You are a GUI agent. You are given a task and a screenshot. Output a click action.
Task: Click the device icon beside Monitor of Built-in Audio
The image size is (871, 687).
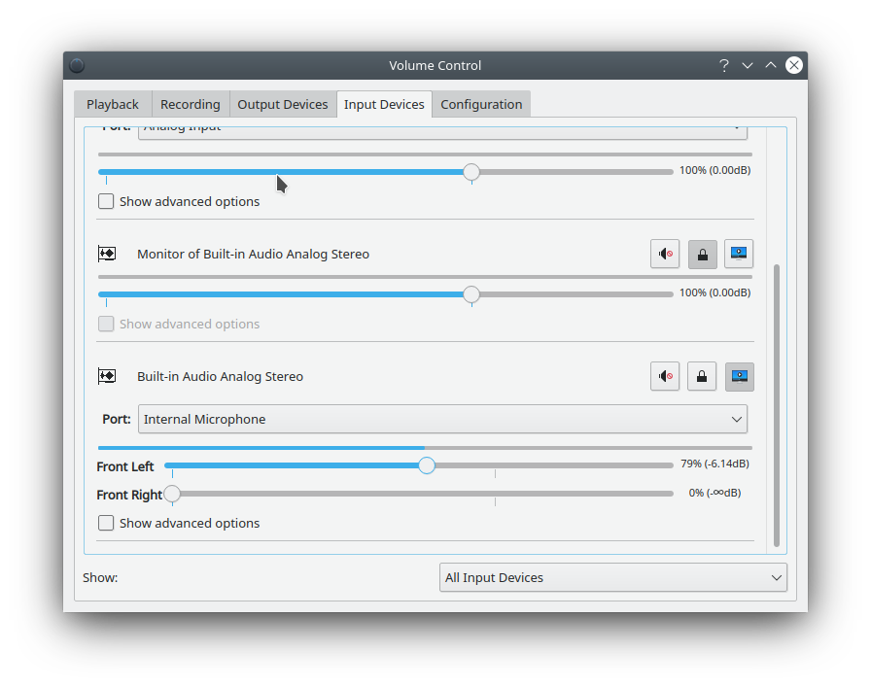(x=107, y=254)
